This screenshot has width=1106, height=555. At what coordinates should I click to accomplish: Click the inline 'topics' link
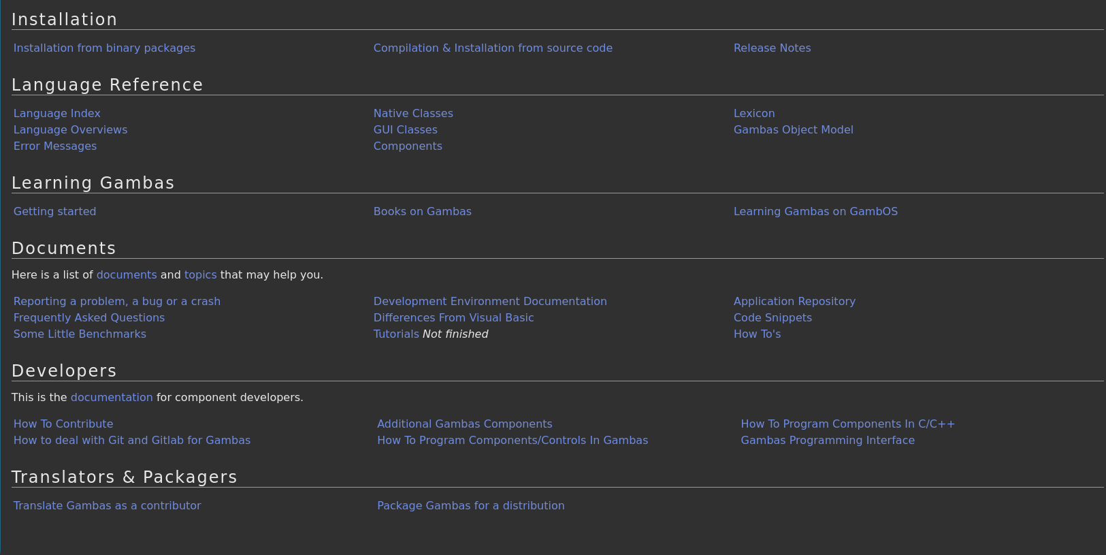(x=201, y=275)
